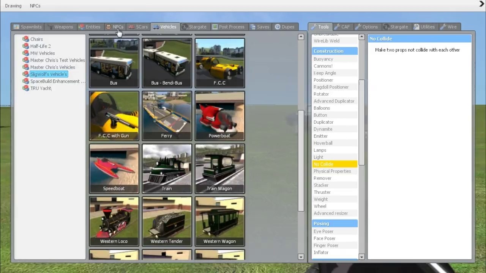This screenshot has height=273, width=486.
Task: Open the Drawing menu
Action: (x=13, y=6)
